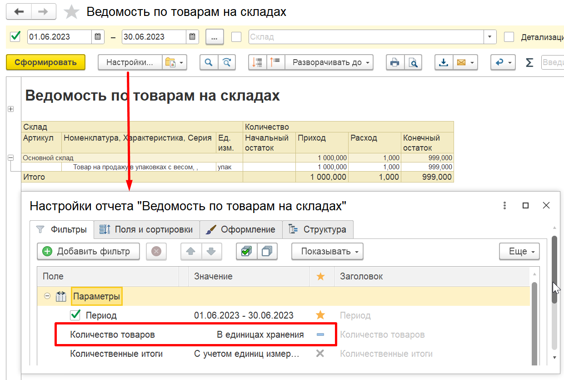The height and width of the screenshot is (380, 564).
Task: Click star column header in filters table
Action: pyautogui.click(x=321, y=276)
